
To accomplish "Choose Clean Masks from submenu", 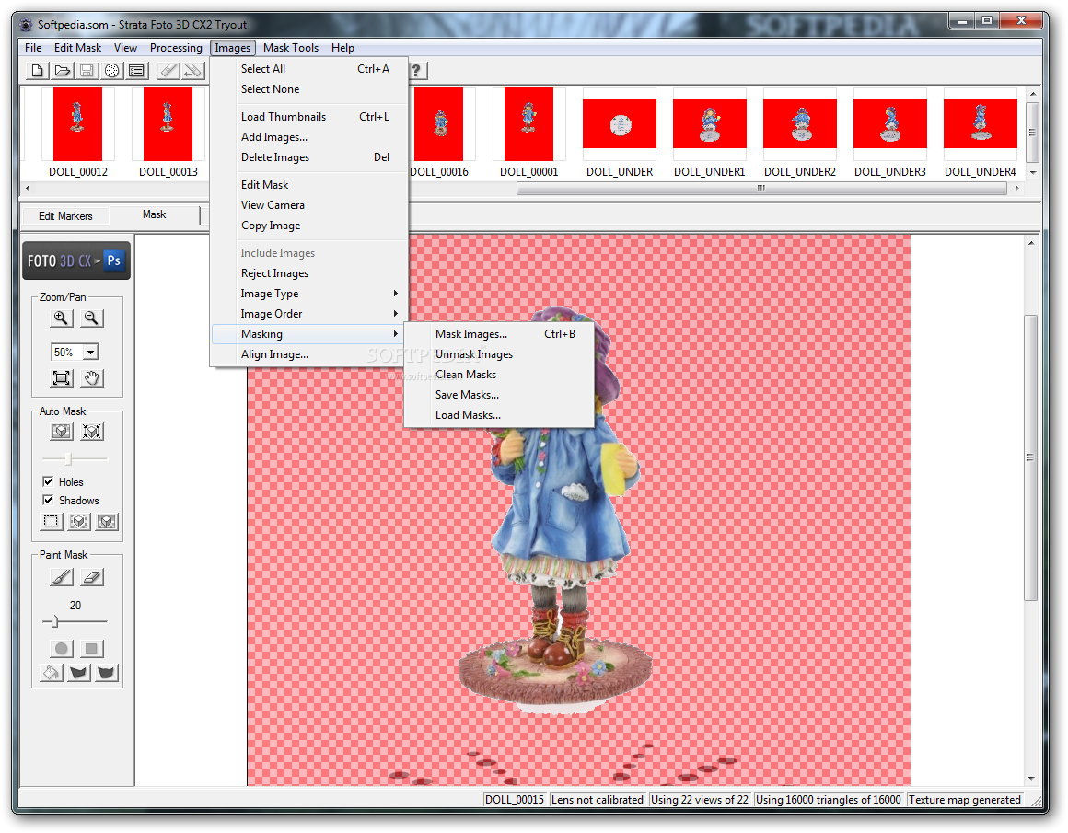I will (499, 375).
